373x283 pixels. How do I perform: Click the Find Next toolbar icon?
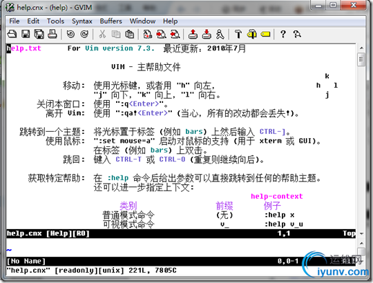pos(161,35)
